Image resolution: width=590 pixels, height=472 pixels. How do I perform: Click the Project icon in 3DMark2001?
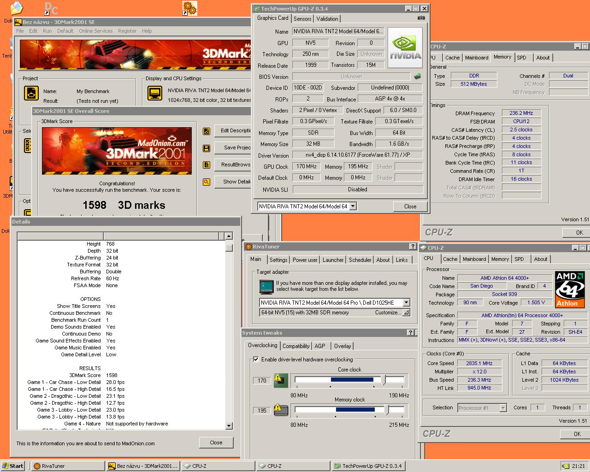pos(31,93)
